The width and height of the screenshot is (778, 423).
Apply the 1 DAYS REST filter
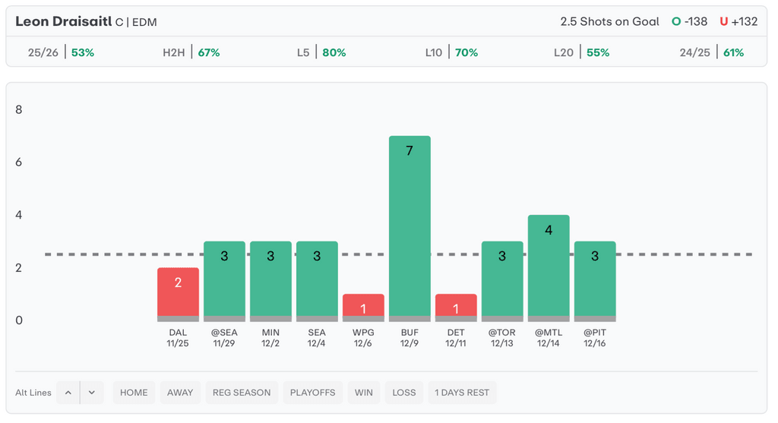[x=462, y=393]
